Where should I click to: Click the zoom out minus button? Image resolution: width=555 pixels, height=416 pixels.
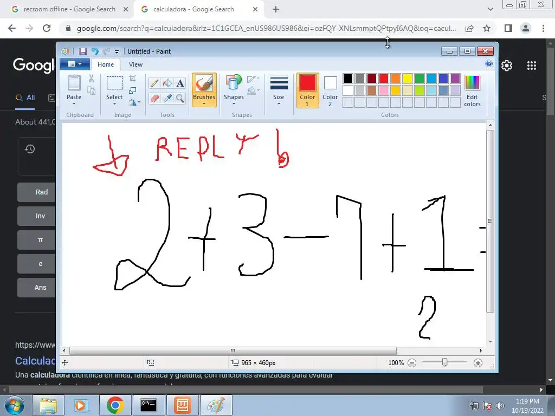tap(412, 363)
